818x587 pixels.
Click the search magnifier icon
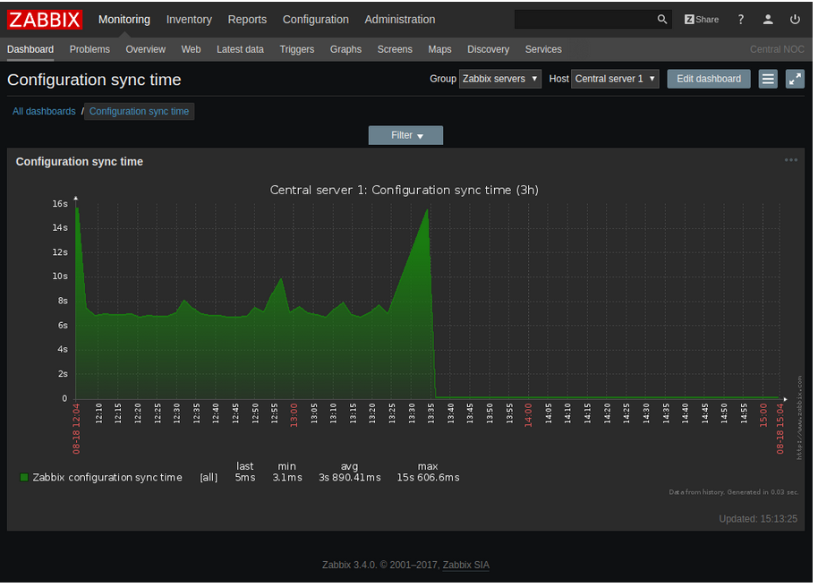point(662,20)
